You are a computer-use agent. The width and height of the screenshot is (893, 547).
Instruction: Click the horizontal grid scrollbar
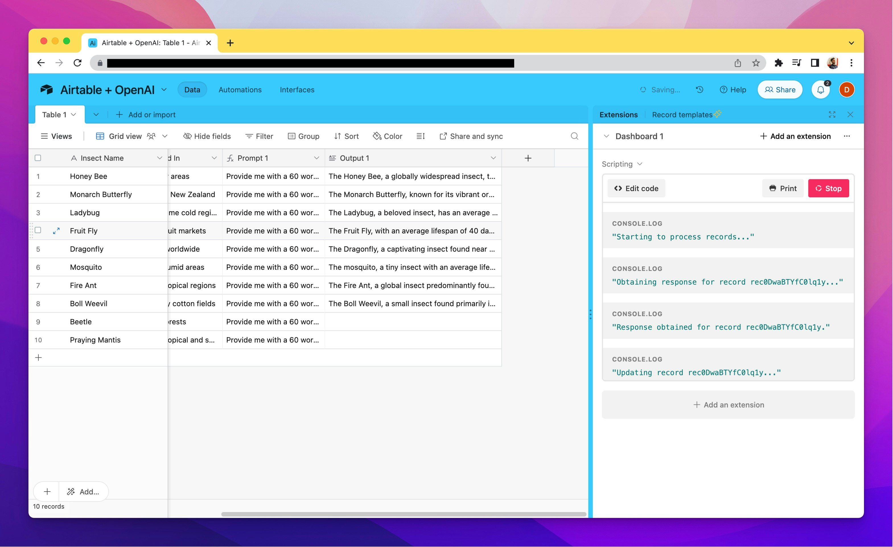coord(404,514)
